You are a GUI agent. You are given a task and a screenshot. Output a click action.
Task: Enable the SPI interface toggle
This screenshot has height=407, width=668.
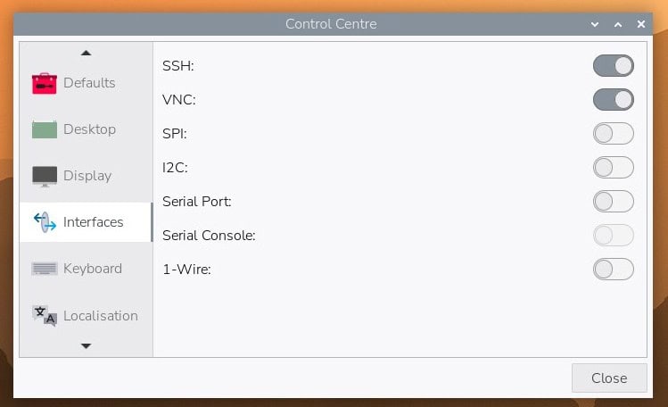[x=613, y=134]
